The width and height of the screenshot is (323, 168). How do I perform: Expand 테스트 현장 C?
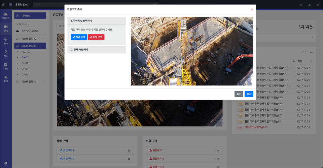pyautogui.click(x=30, y=81)
